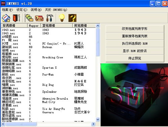Viewport: 168px width, 127px height.
Task: Click the horizontal scrollbar right arrow
Action: [x=93, y=124]
